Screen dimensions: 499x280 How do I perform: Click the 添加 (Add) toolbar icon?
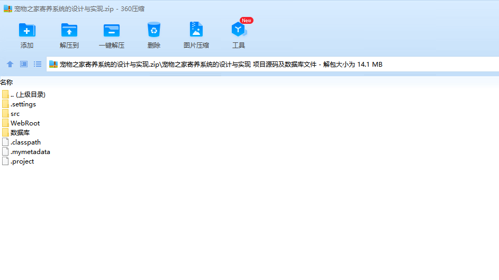[x=27, y=31]
